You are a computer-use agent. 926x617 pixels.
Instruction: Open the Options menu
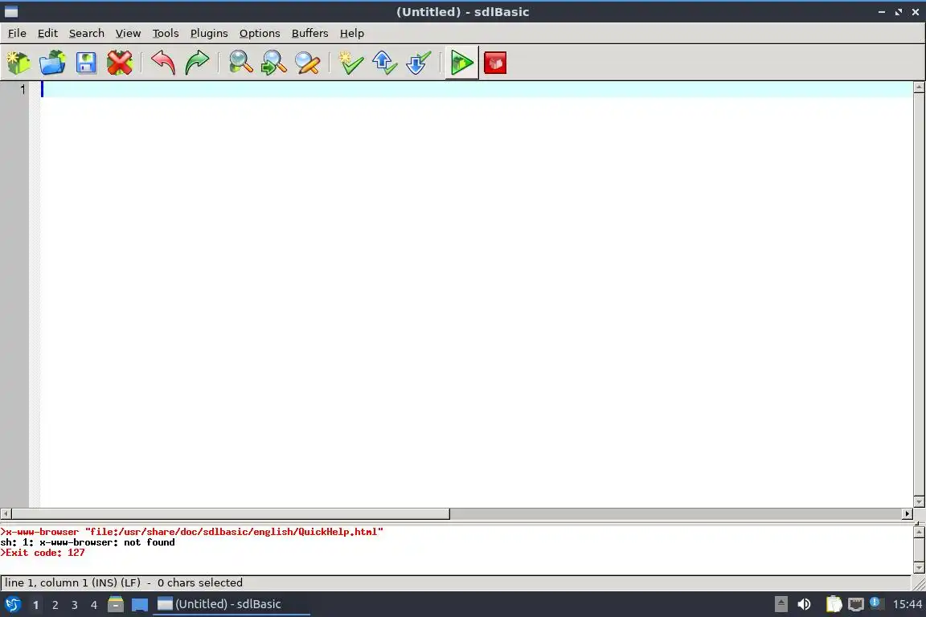point(260,33)
